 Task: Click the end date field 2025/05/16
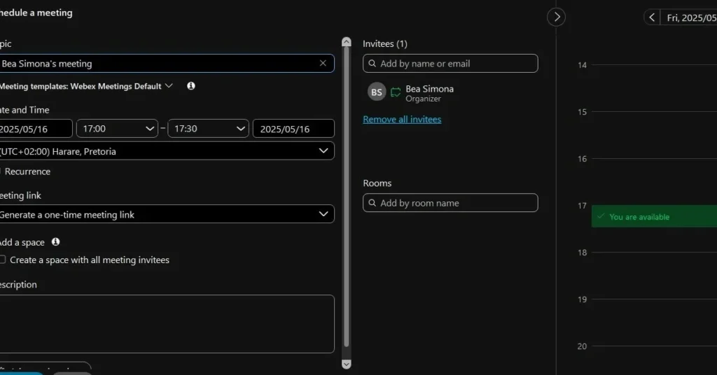293,129
